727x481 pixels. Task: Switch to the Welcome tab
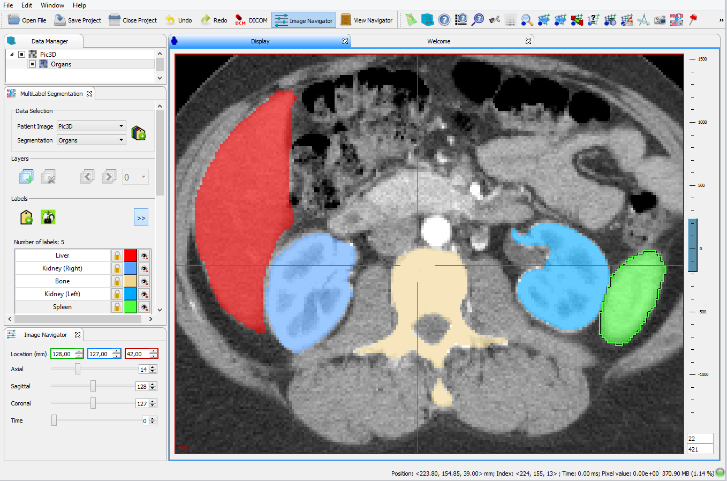439,41
